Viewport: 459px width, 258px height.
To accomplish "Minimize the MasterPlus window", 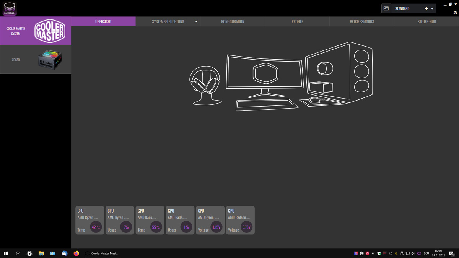I will [x=445, y=5].
